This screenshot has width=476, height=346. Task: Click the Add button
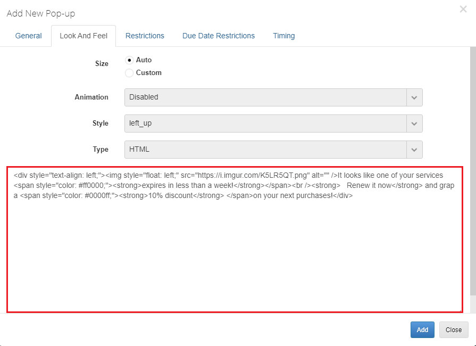click(x=422, y=329)
